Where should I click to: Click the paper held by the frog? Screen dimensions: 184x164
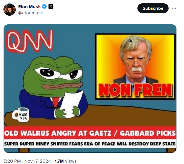pyautogui.click(x=70, y=104)
